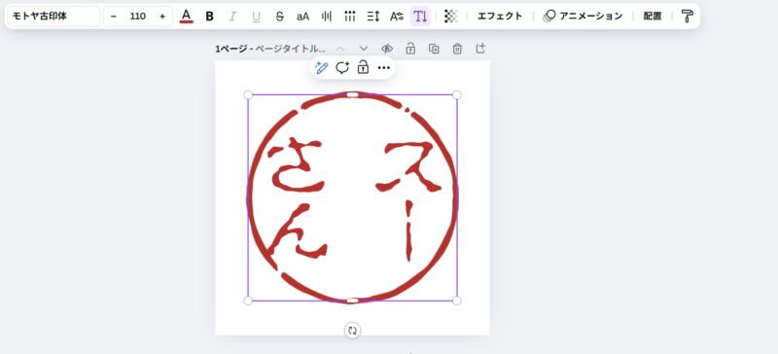Screen dimensions: 778x354
Task: Move page up with chevron arrow
Action: tap(340, 49)
